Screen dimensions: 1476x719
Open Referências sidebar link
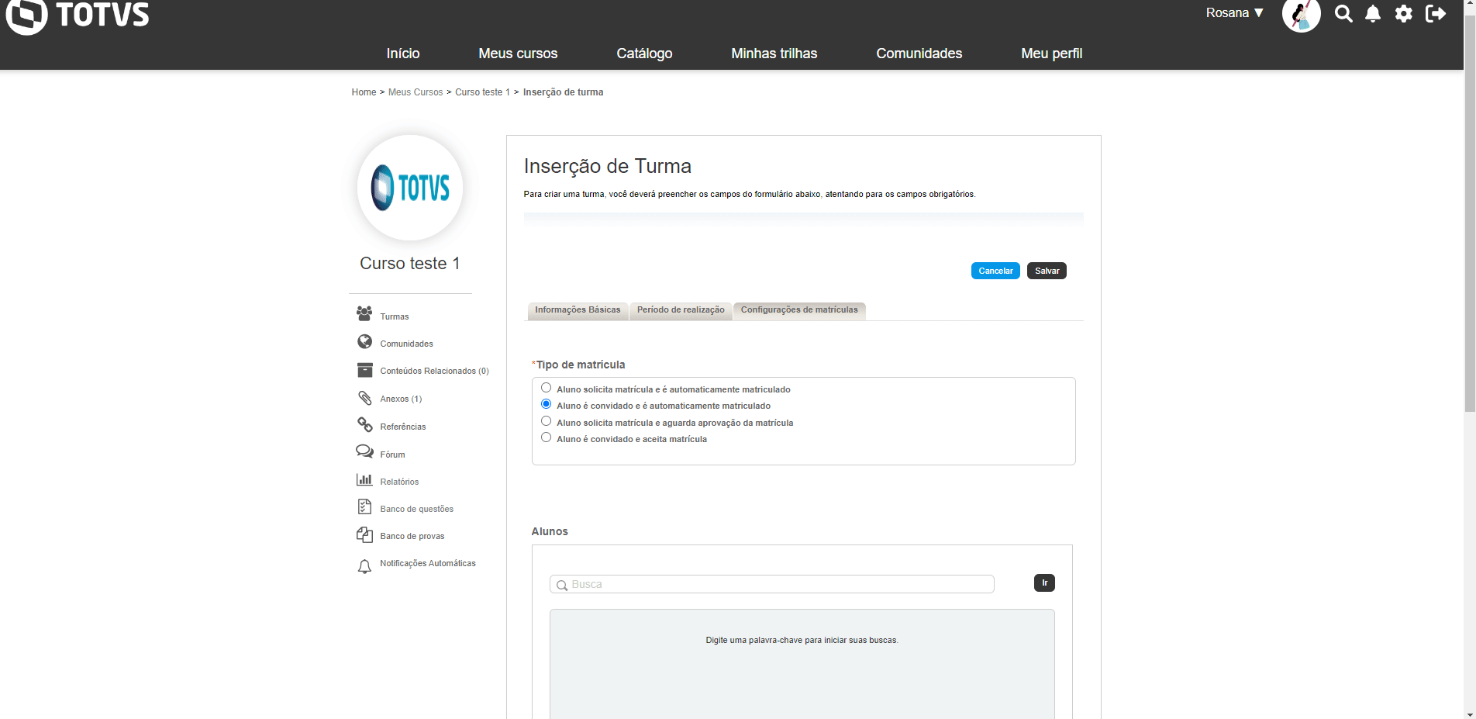403,427
